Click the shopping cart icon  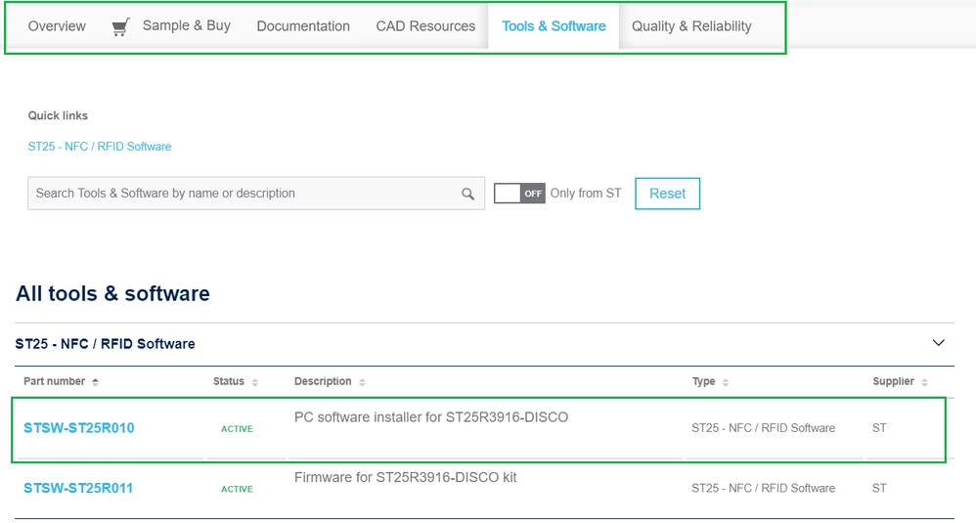coord(120,26)
